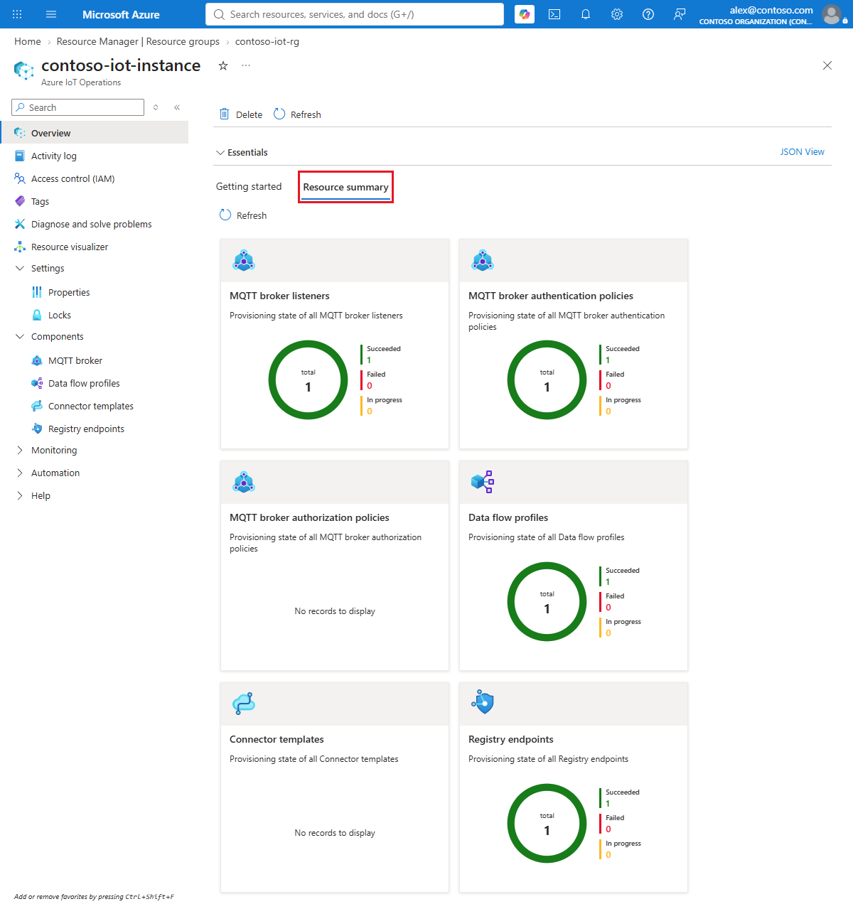Click the Data flow profiles card icon
The image size is (853, 904).
pos(483,482)
